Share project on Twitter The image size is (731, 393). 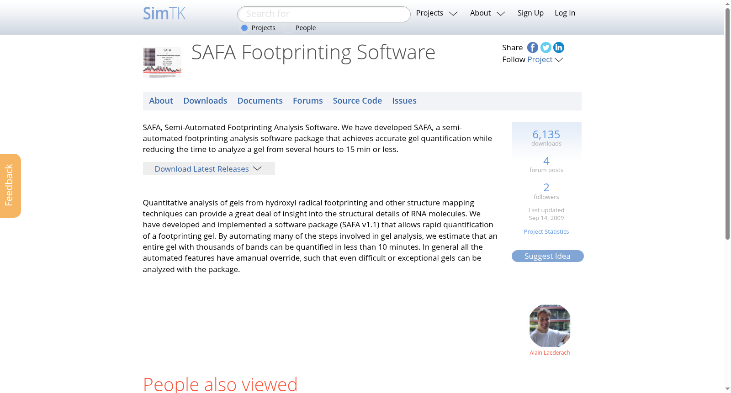(x=546, y=47)
